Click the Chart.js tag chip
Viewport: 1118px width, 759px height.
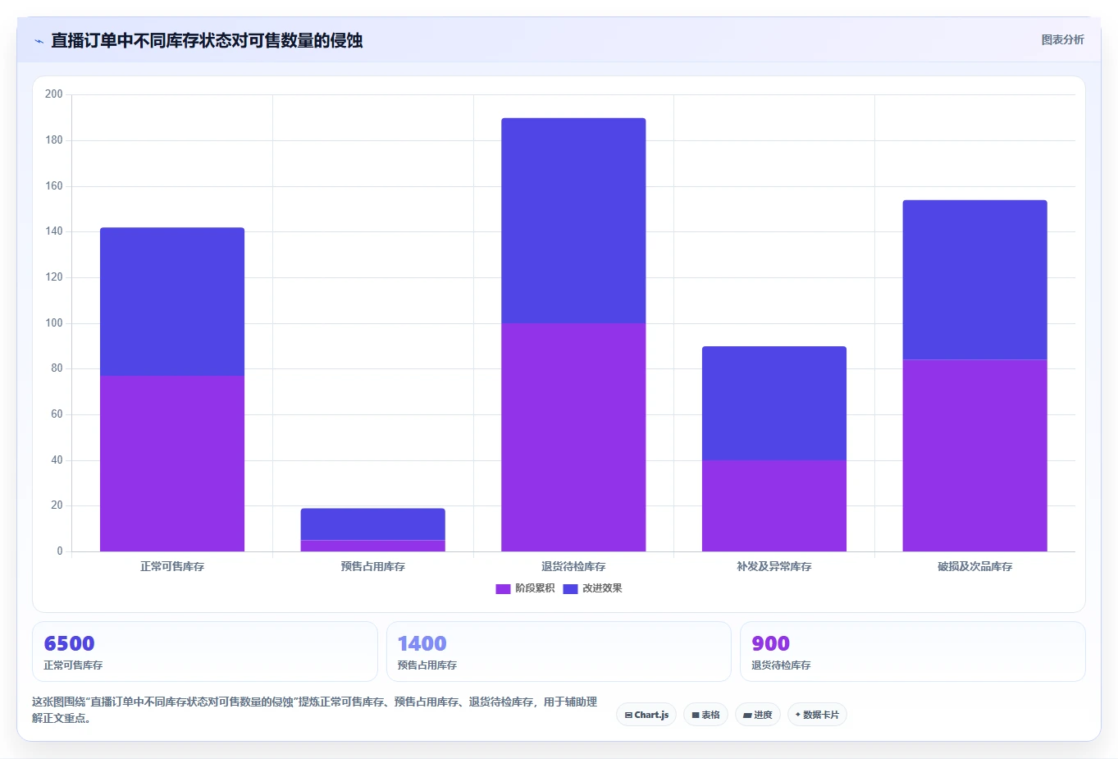click(x=646, y=715)
